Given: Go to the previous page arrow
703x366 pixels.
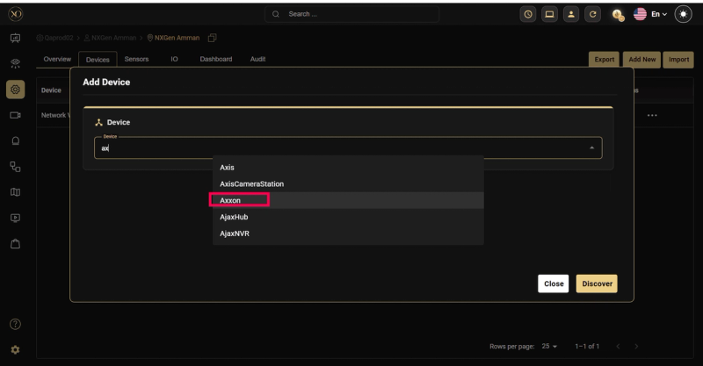Looking at the screenshot, I should pyautogui.click(x=618, y=347).
